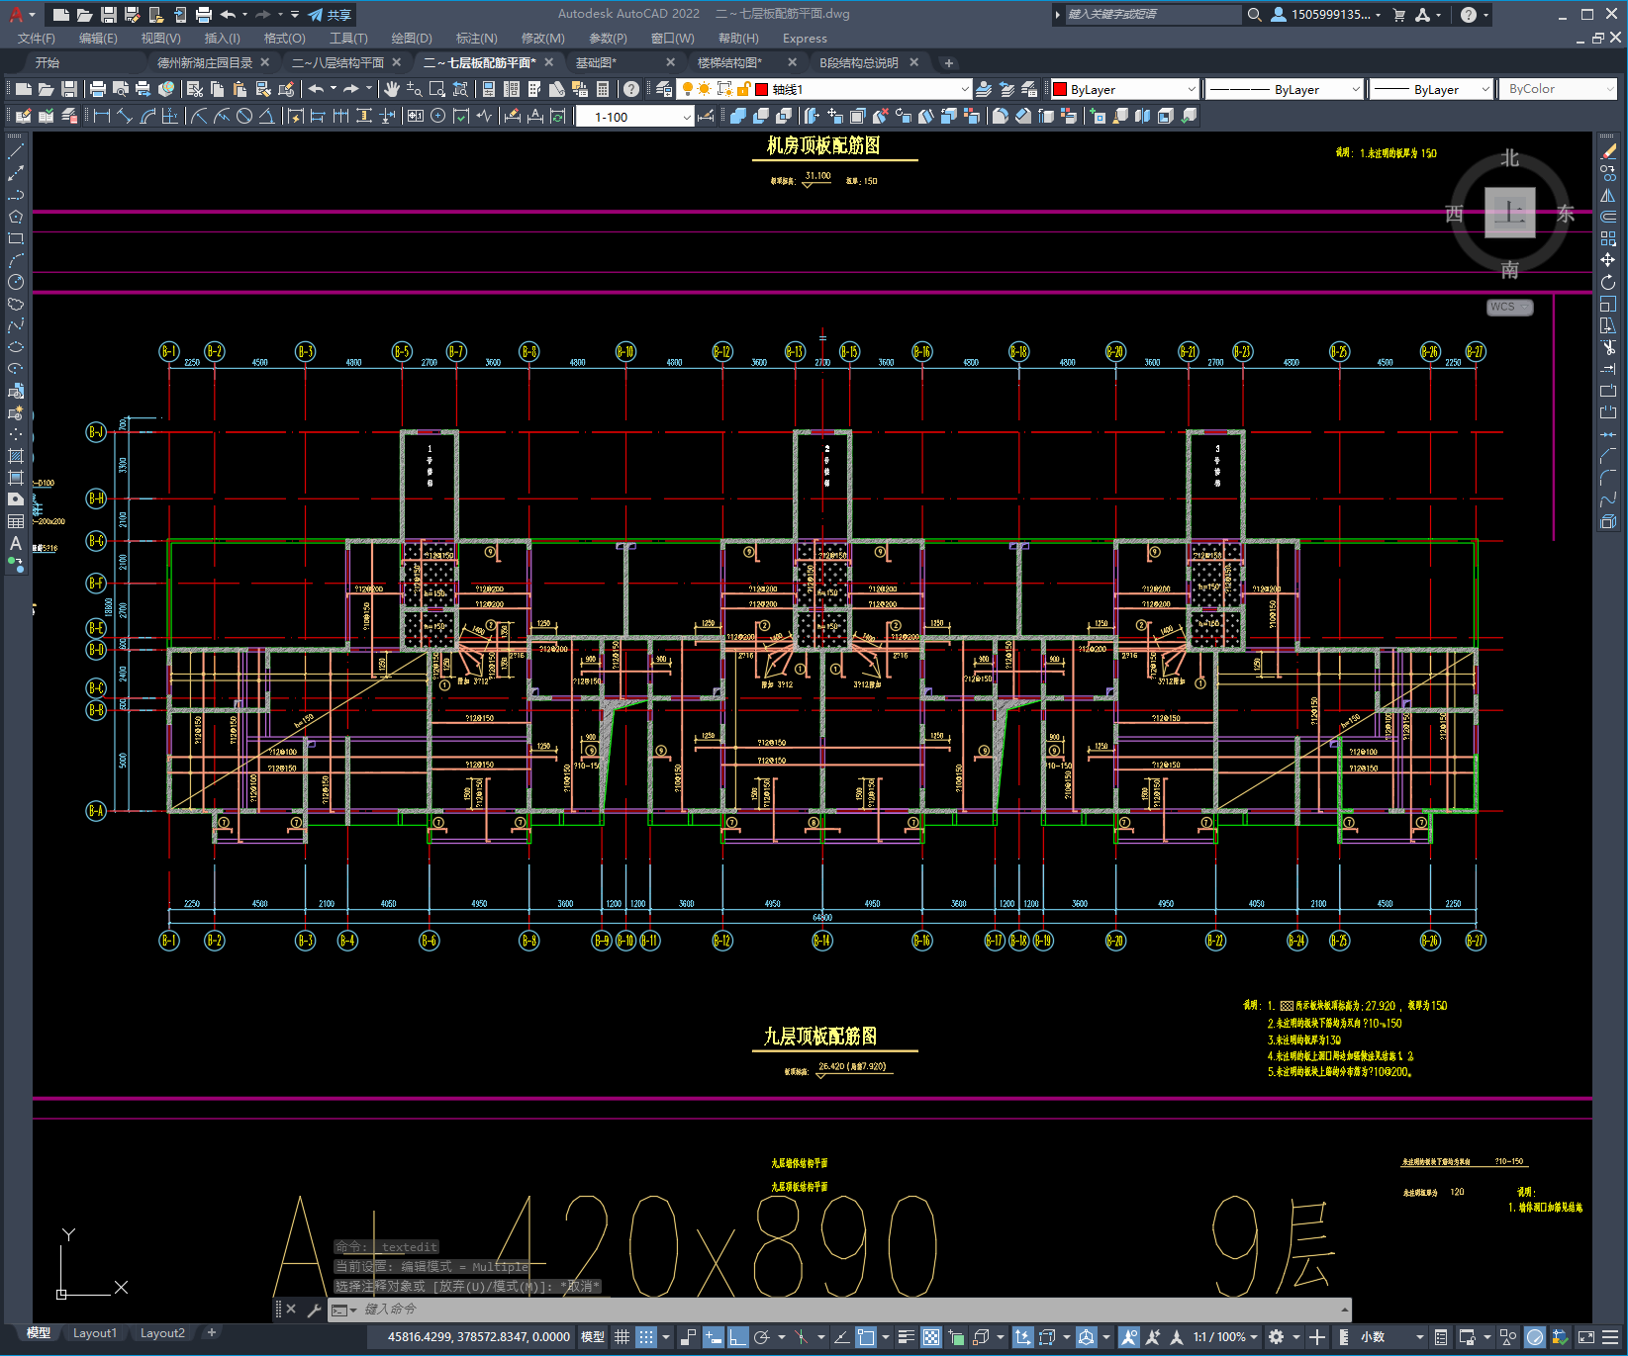Select the Line draw tool
This screenshot has height=1356, width=1628.
[16, 151]
